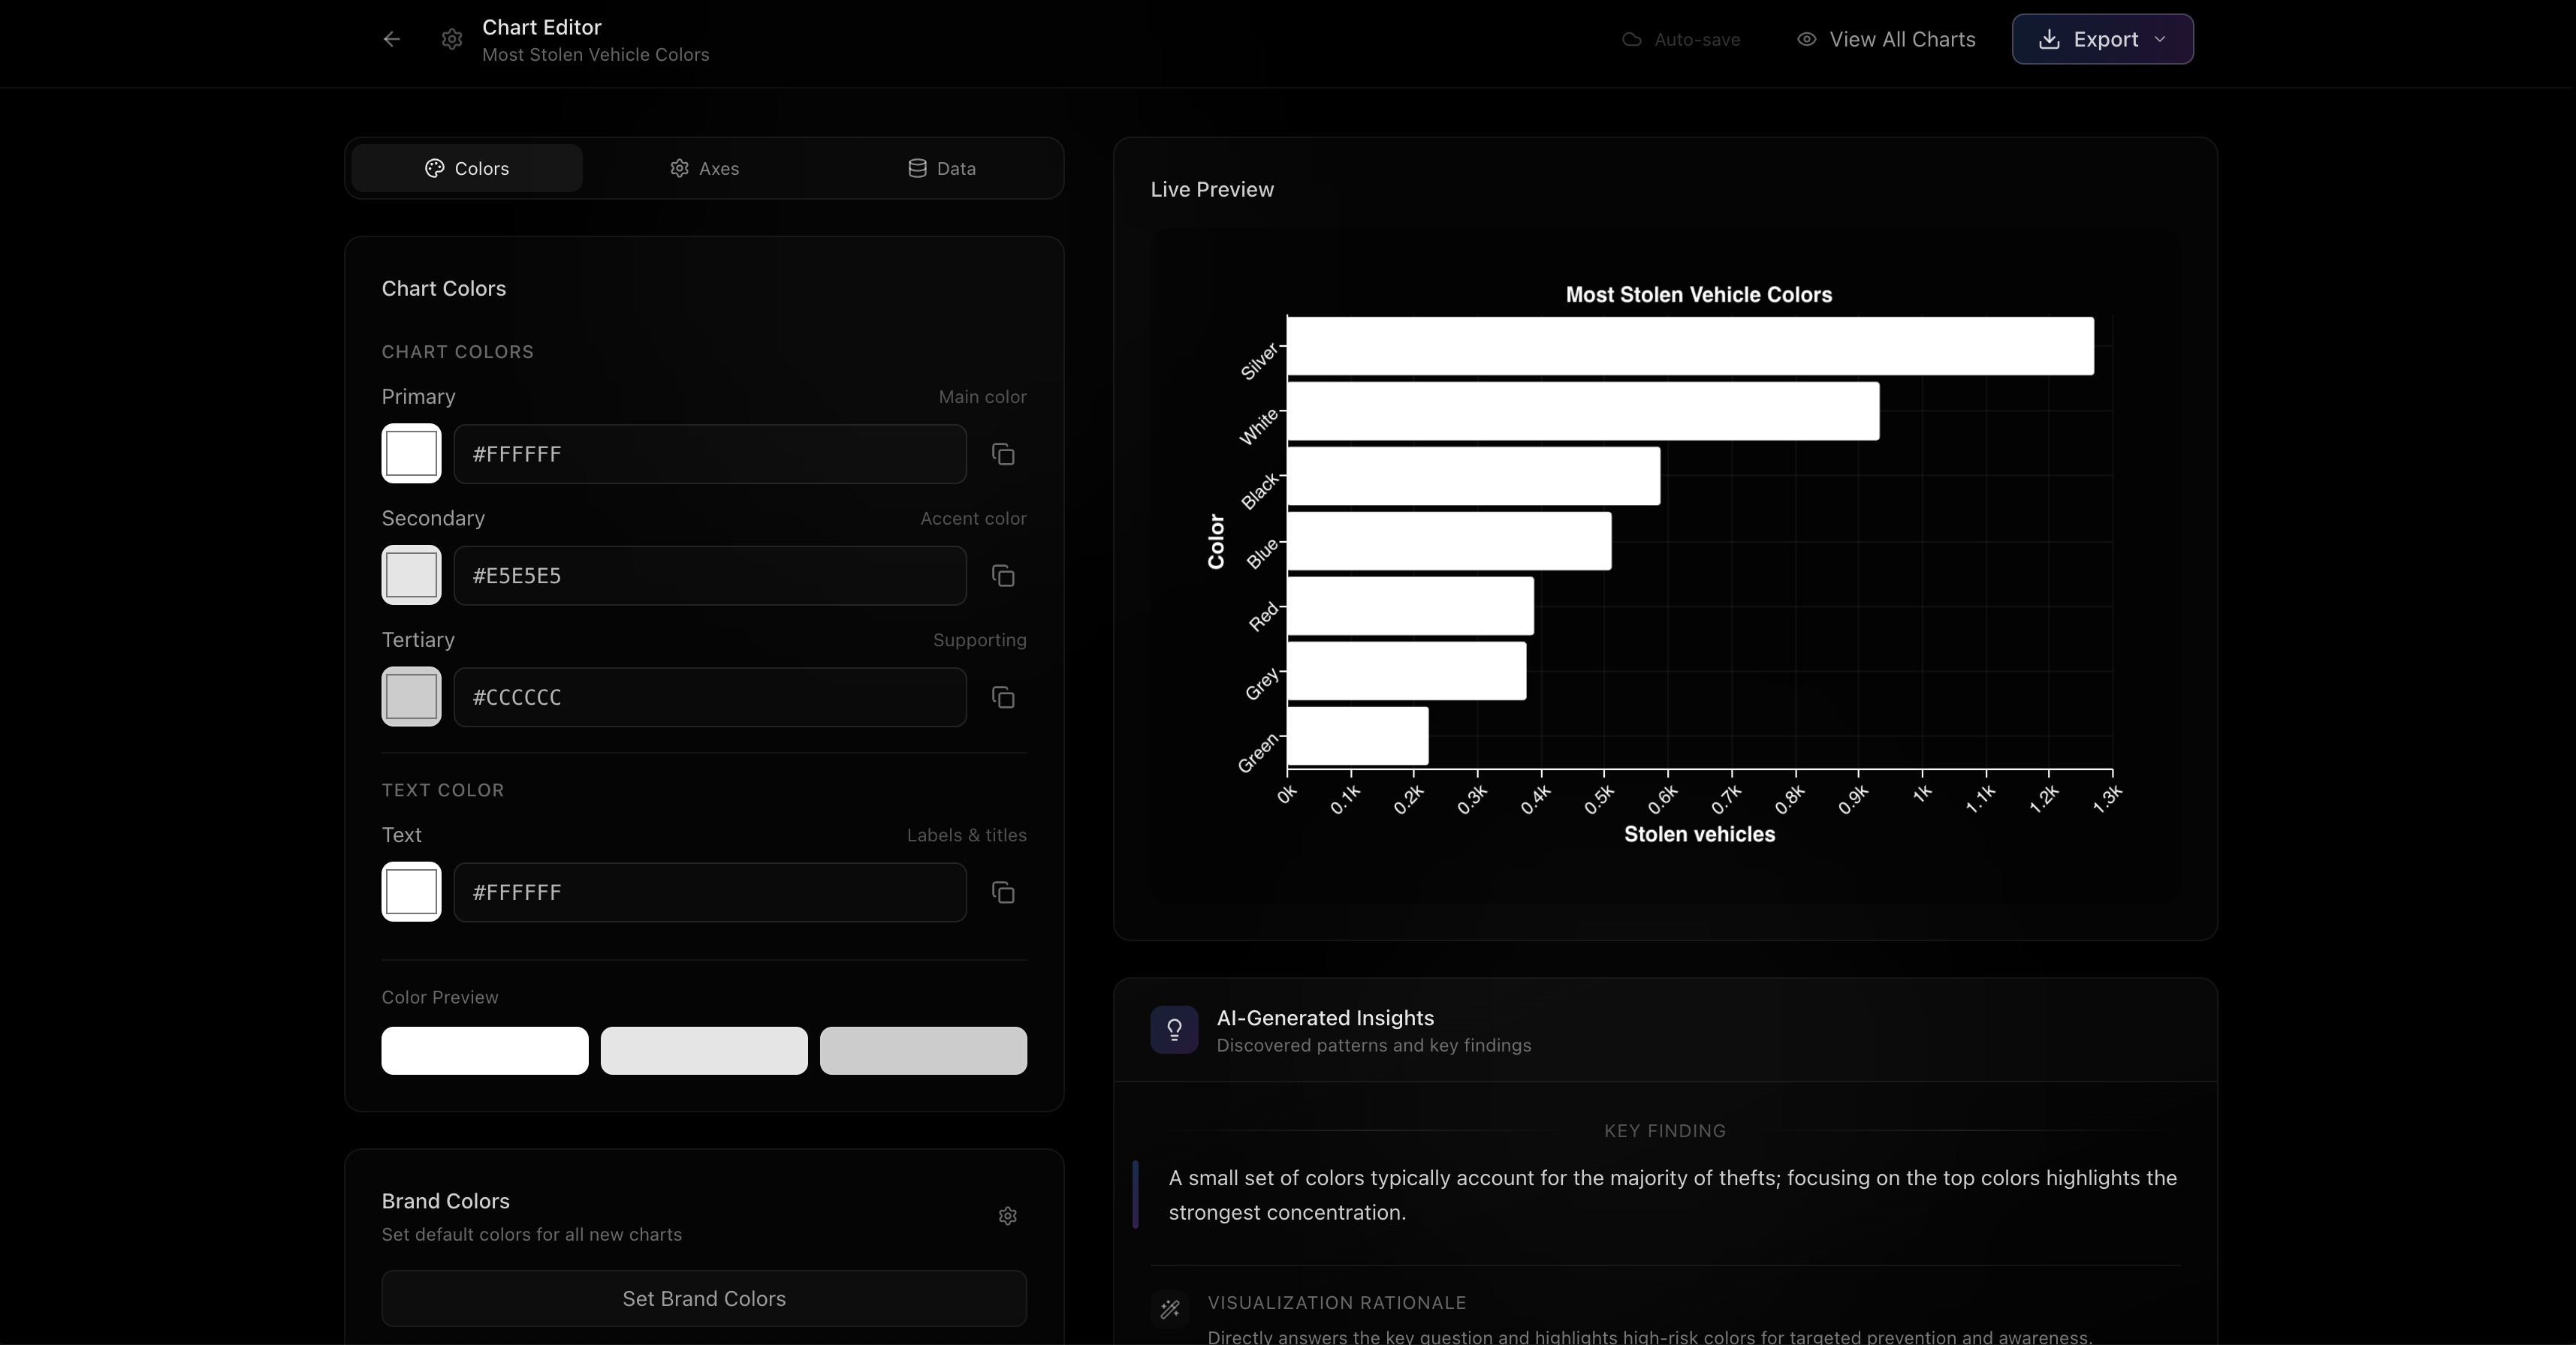Open the Primary color swatch picker
This screenshot has width=2576, height=1345.
click(x=411, y=453)
